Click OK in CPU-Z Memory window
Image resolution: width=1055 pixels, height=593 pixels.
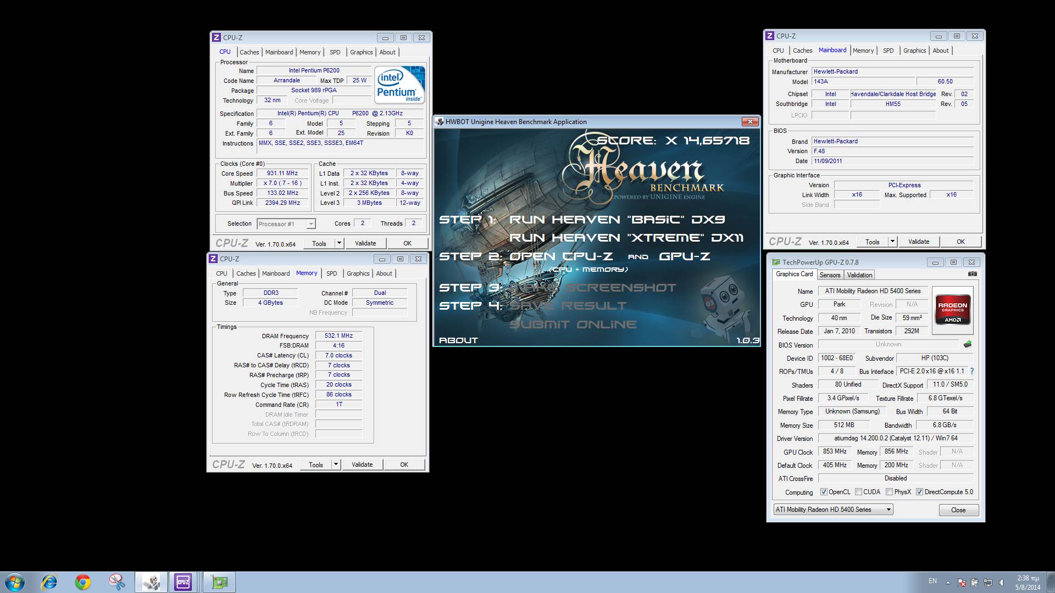click(x=404, y=465)
